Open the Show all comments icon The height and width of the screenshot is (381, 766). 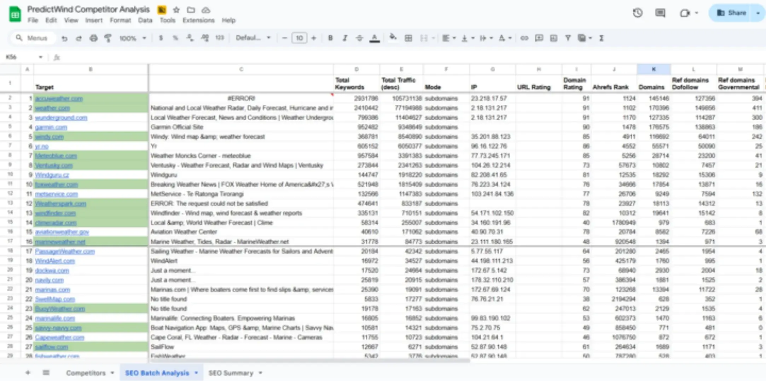[x=660, y=13]
